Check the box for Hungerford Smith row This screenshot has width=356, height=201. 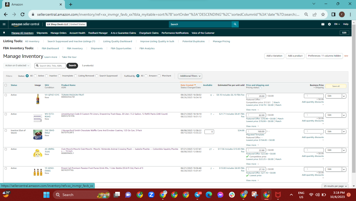(x=6, y=130)
